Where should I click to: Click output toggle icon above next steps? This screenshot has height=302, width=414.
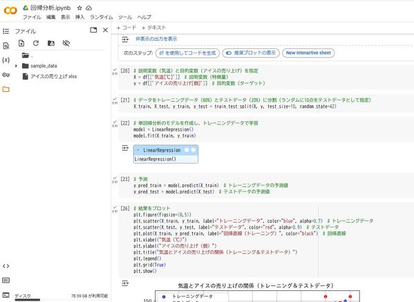(125, 39)
